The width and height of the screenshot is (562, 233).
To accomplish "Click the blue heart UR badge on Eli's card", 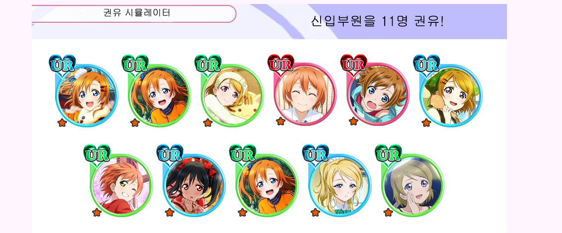I will (315, 153).
